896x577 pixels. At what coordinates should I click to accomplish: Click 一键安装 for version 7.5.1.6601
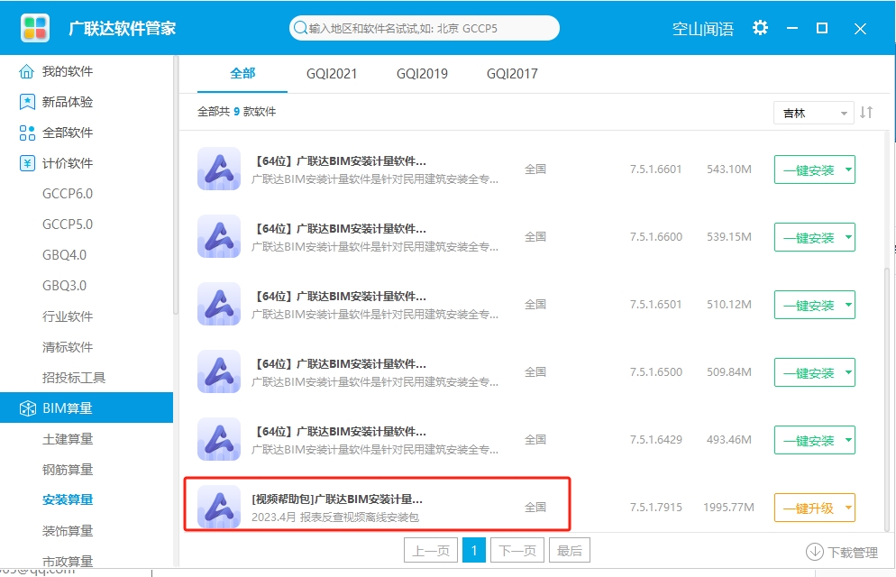pyautogui.click(x=809, y=169)
